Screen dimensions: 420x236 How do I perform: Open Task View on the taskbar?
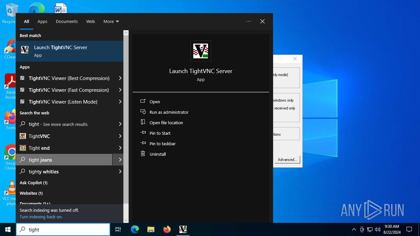point(118,229)
